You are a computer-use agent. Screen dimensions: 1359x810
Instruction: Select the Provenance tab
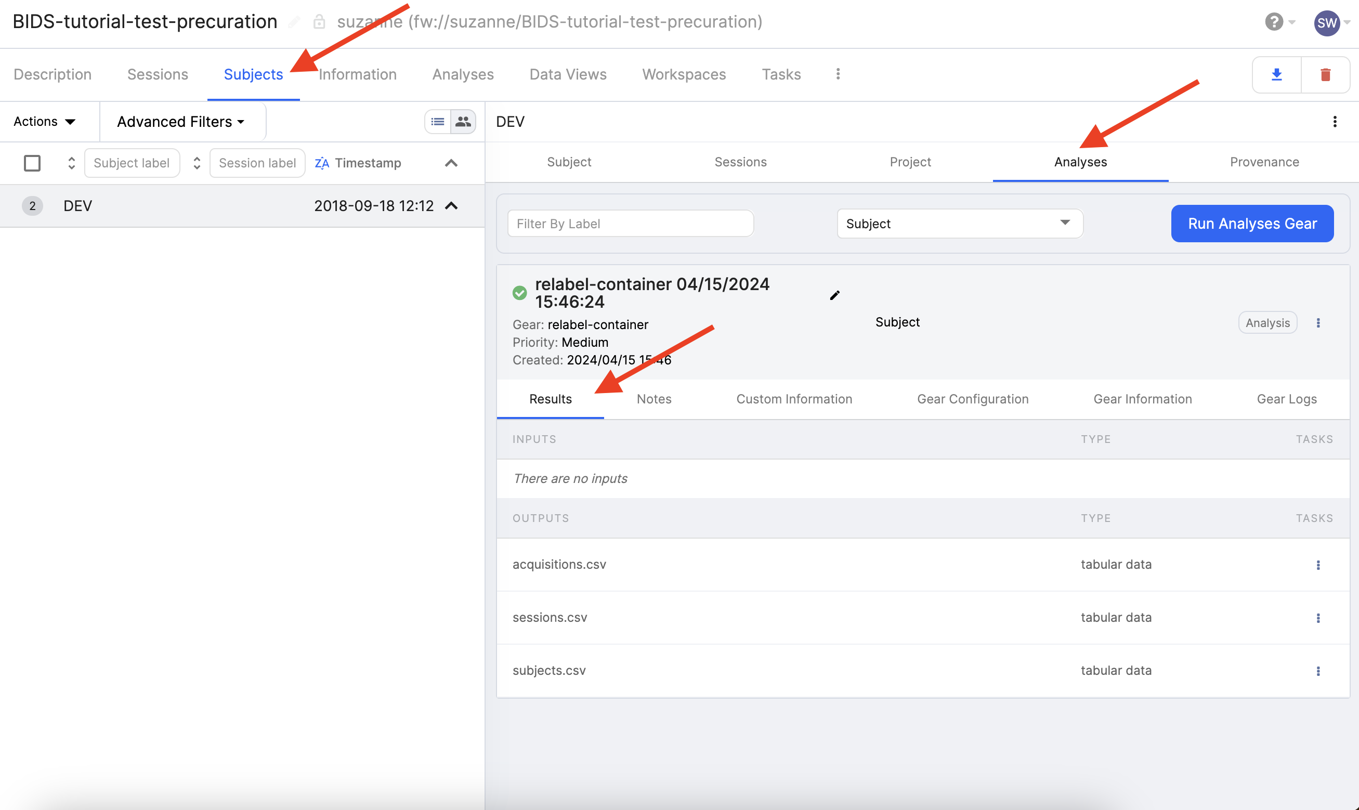(1264, 162)
